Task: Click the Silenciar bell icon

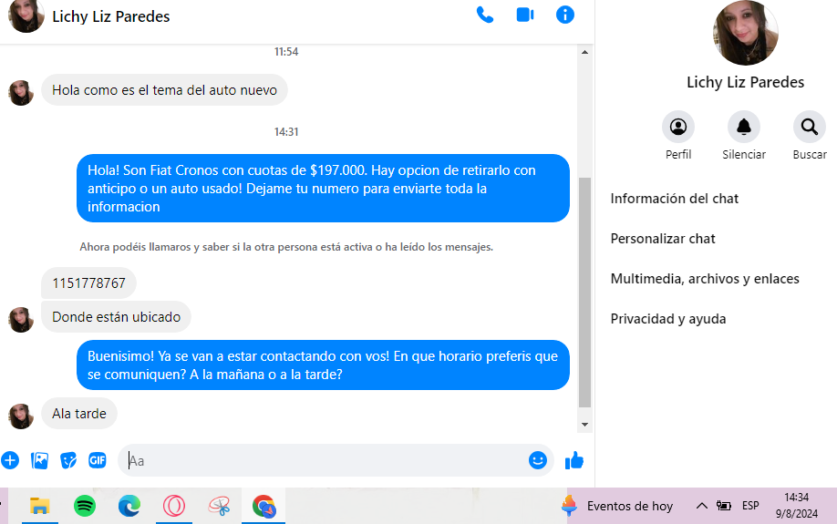Action: 744,127
